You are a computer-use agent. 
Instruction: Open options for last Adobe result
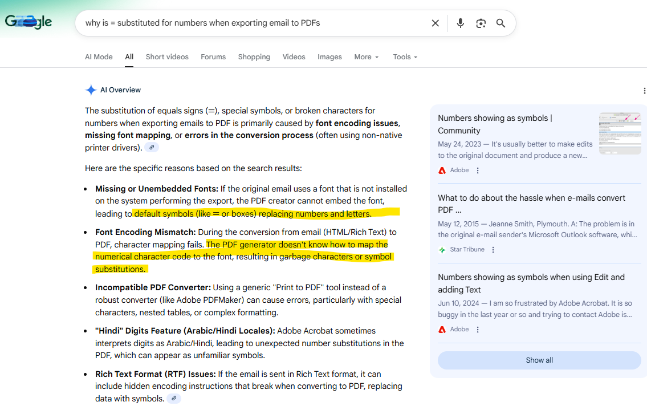tap(478, 330)
